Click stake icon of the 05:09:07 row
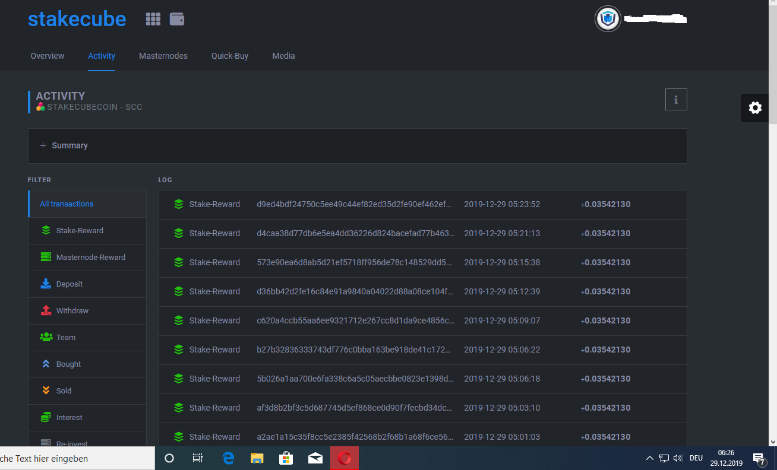The height and width of the screenshot is (470, 777). coord(178,320)
